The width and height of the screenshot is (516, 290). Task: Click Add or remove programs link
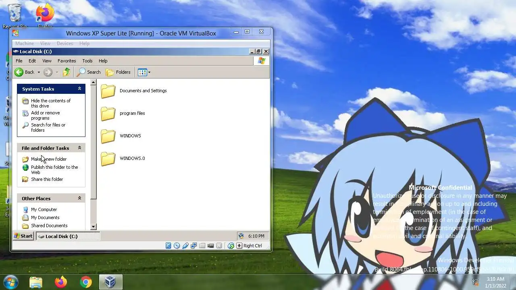[46, 115]
